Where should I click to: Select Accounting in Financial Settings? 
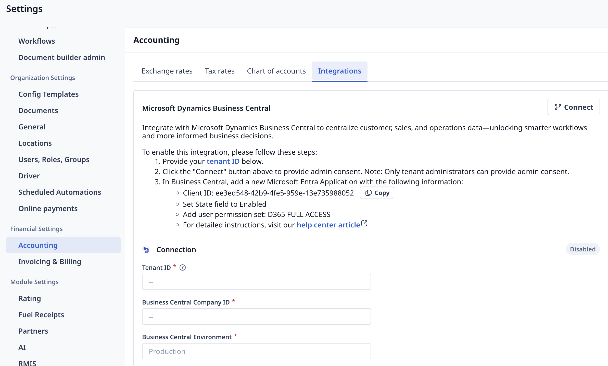click(x=63, y=245)
